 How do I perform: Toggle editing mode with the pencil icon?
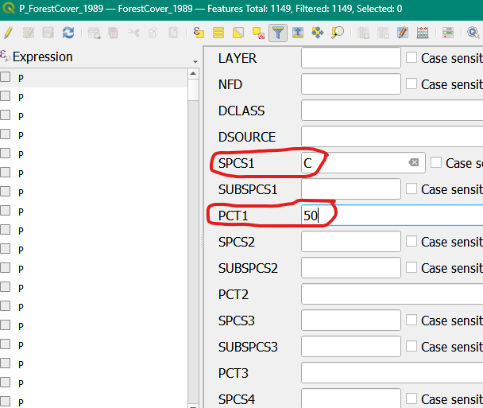click(x=9, y=33)
